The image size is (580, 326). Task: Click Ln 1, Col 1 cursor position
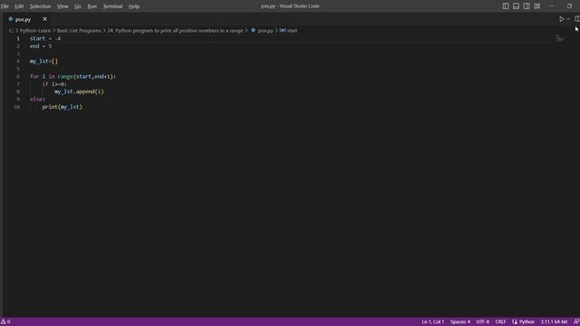(433, 322)
